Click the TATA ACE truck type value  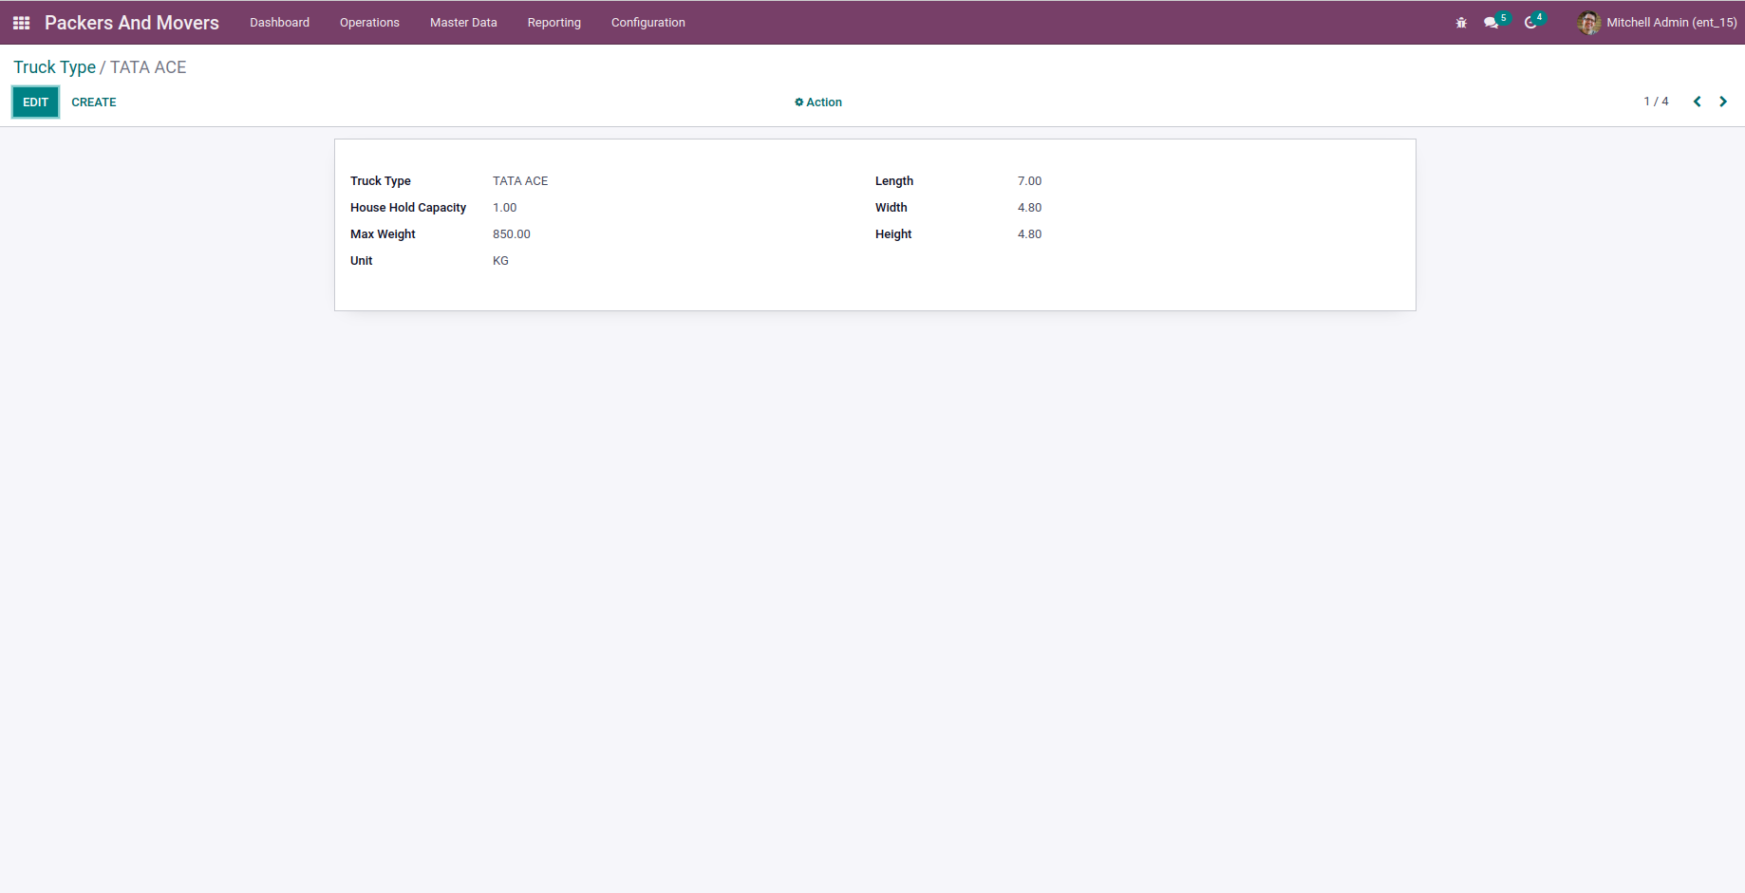520,181
